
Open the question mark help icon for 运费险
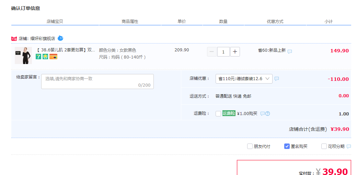[x=268, y=114]
